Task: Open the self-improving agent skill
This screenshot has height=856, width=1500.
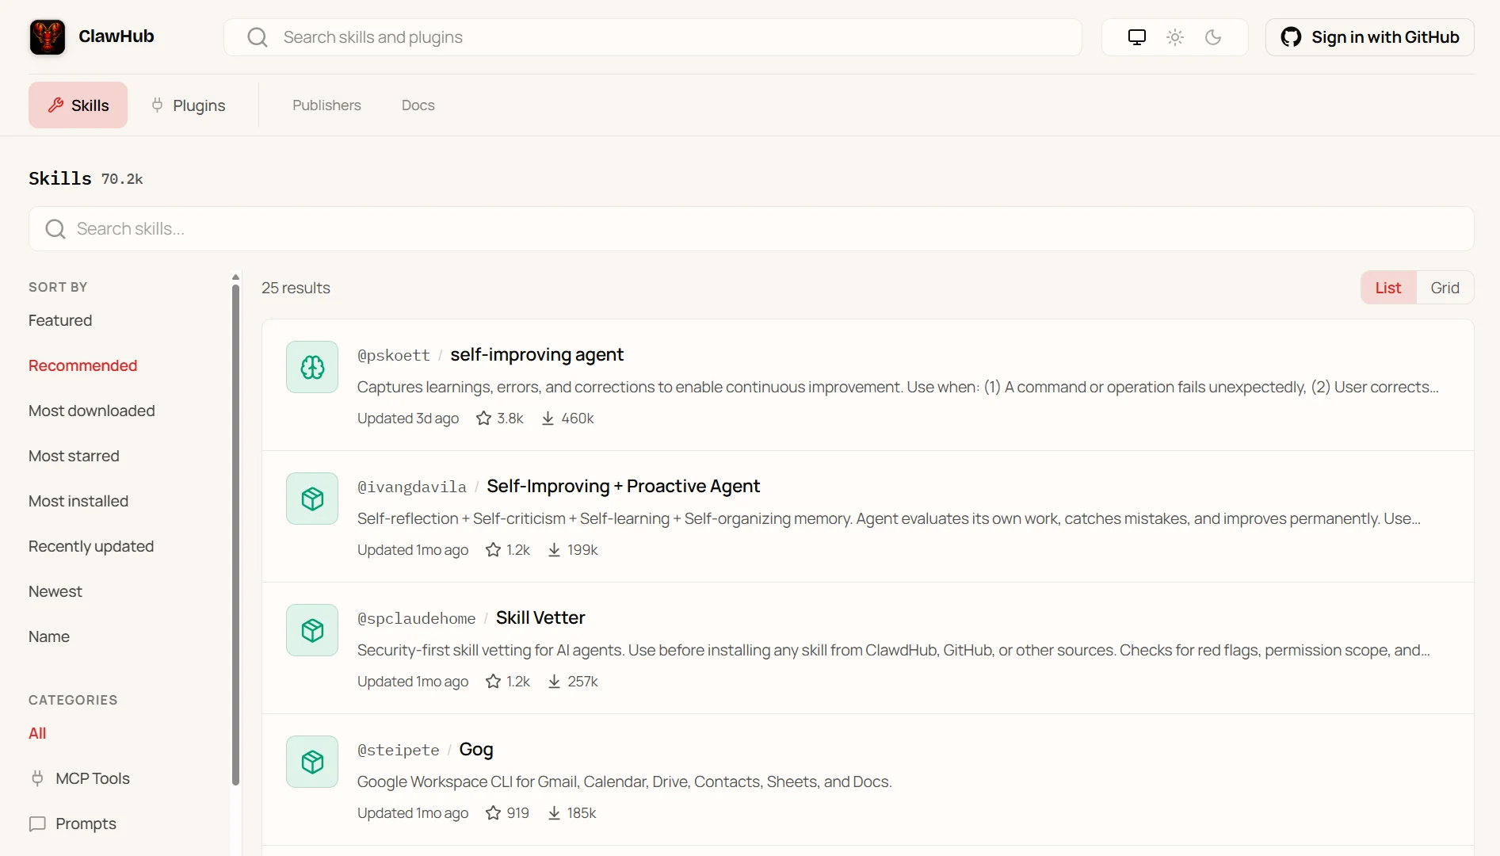Action: coord(536,354)
